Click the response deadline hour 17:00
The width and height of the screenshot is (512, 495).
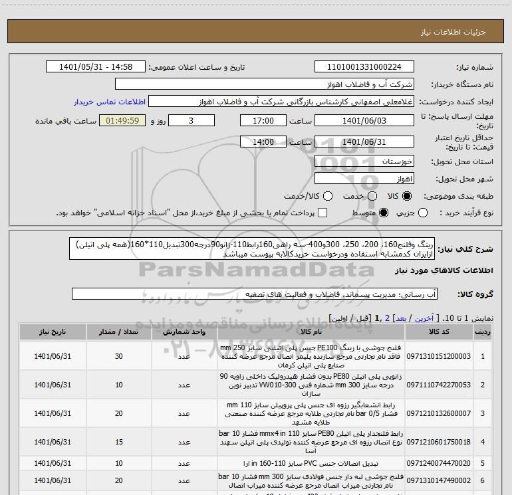point(263,120)
